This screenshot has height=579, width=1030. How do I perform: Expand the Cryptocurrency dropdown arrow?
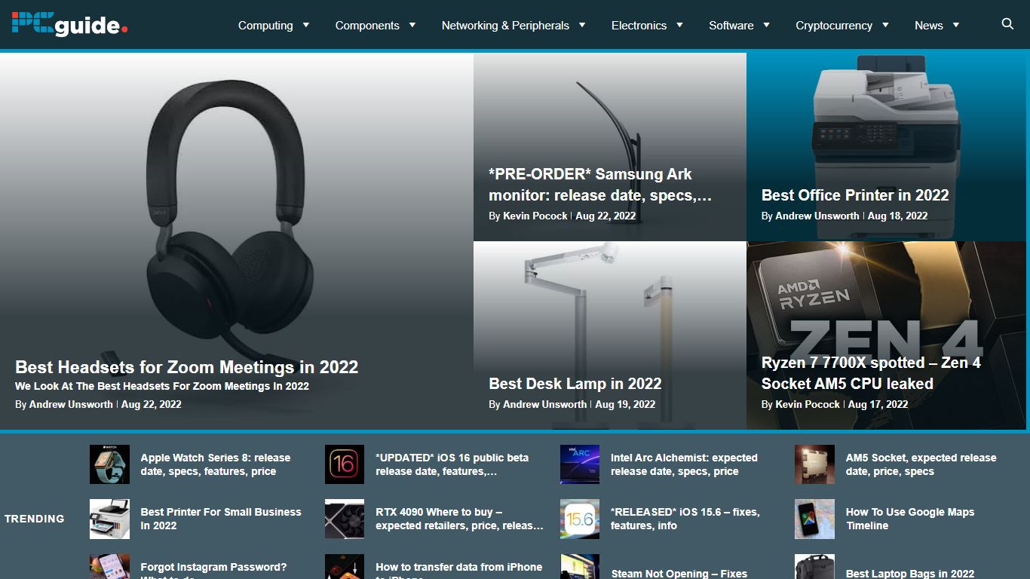tap(885, 25)
